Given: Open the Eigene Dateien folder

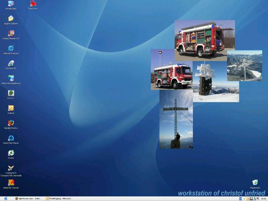Looking at the screenshot, I should (11, 18).
